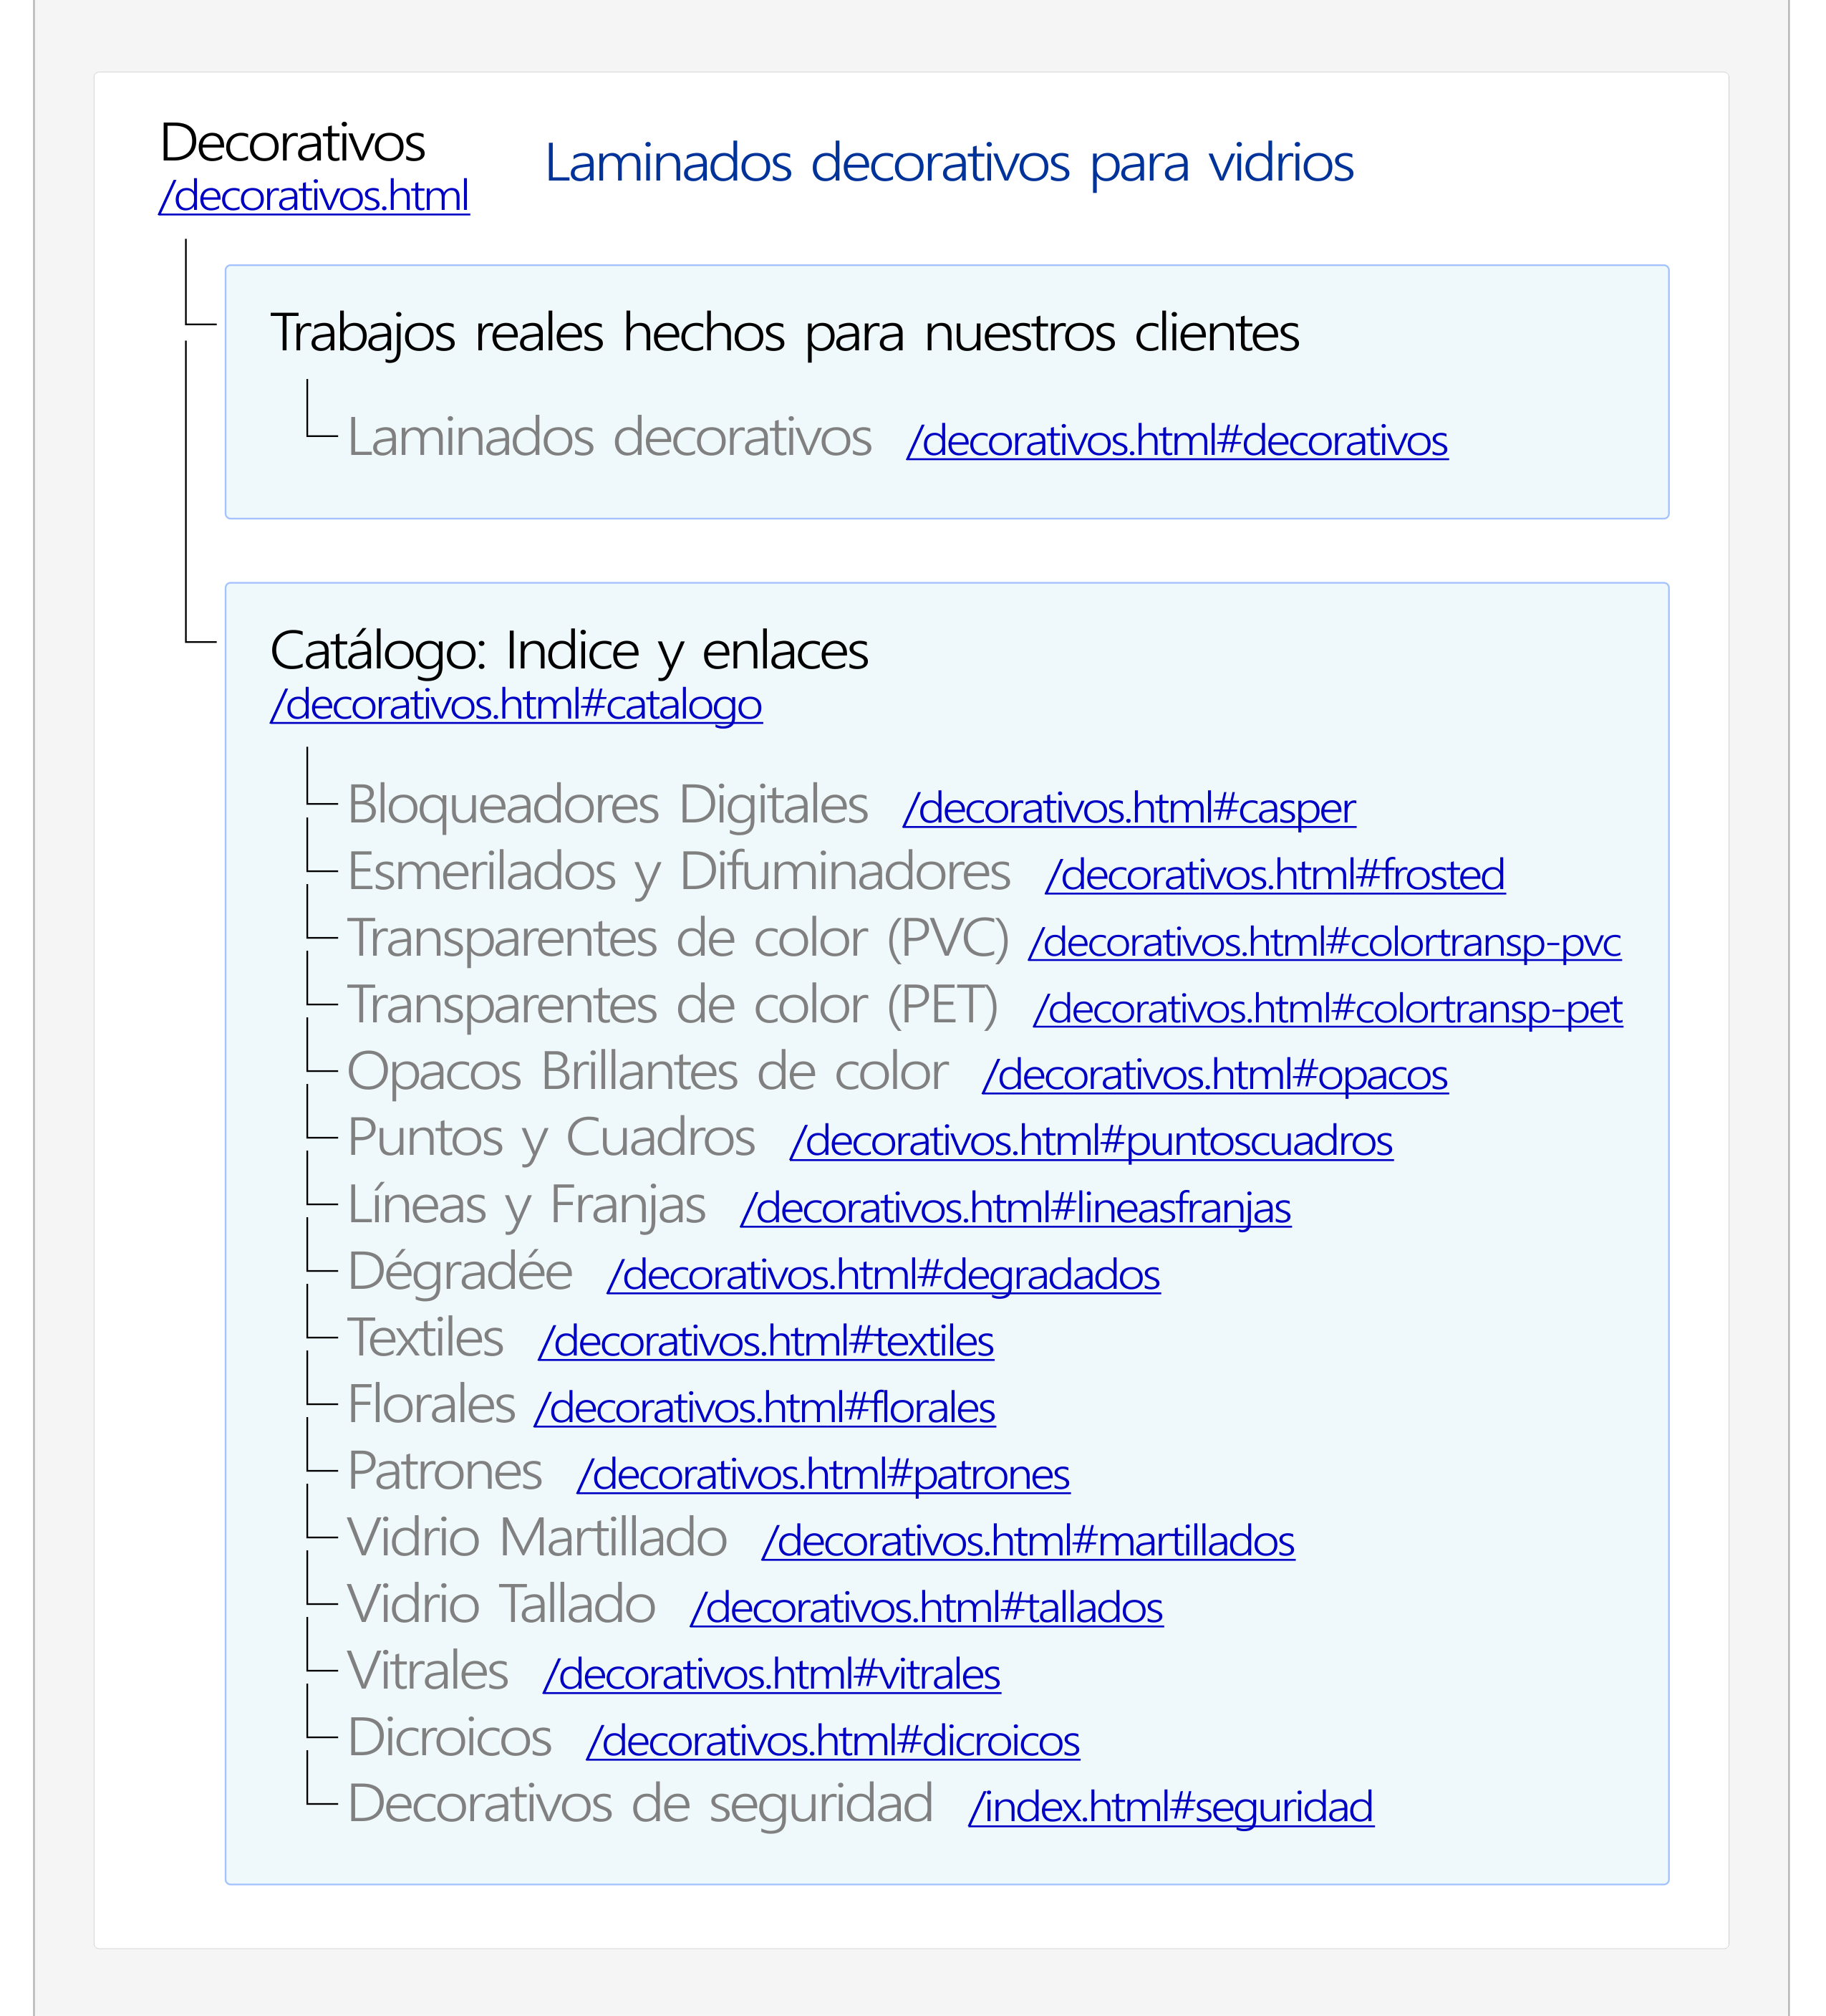Click the 'Patrones' entry
Screen dimensions: 1826x2016
coord(445,1471)
